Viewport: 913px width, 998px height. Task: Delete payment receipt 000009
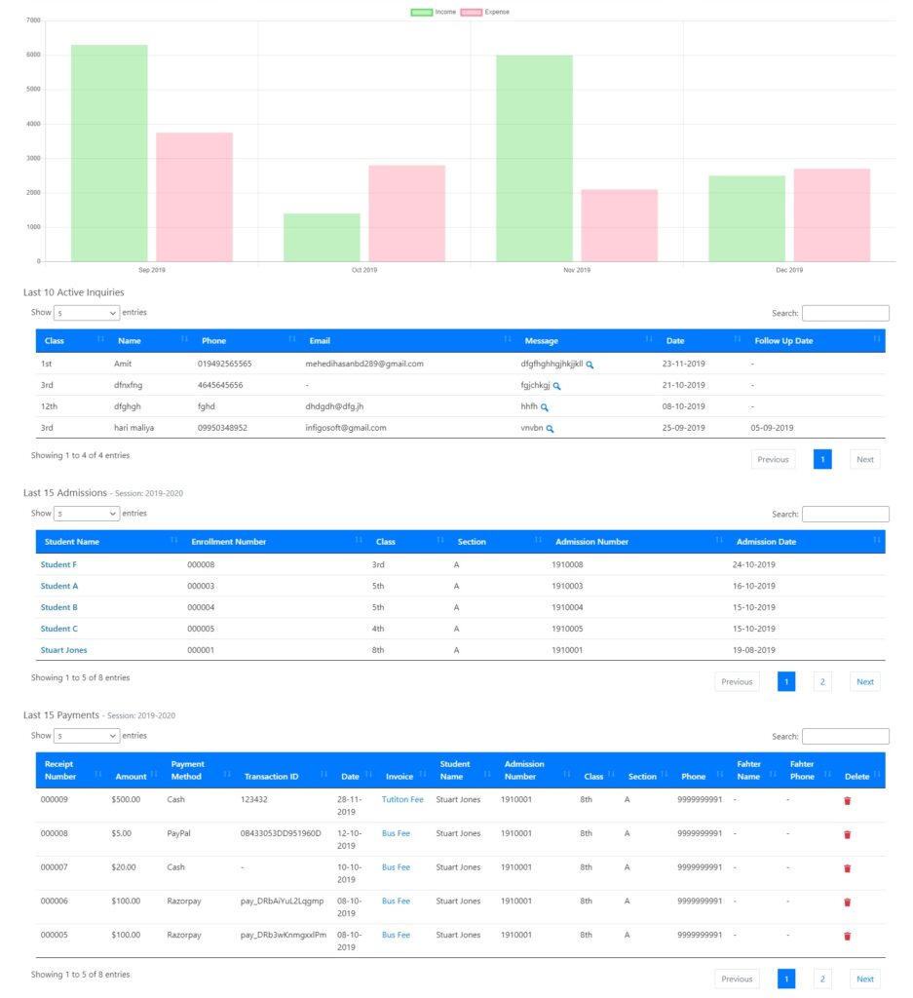[x=847, y=800]
